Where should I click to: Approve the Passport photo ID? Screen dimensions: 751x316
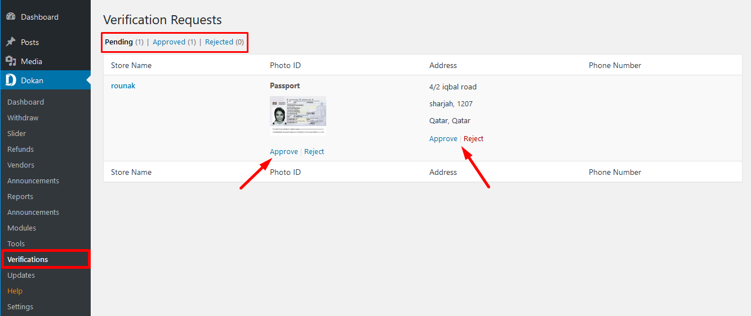(x=284, y=152)
